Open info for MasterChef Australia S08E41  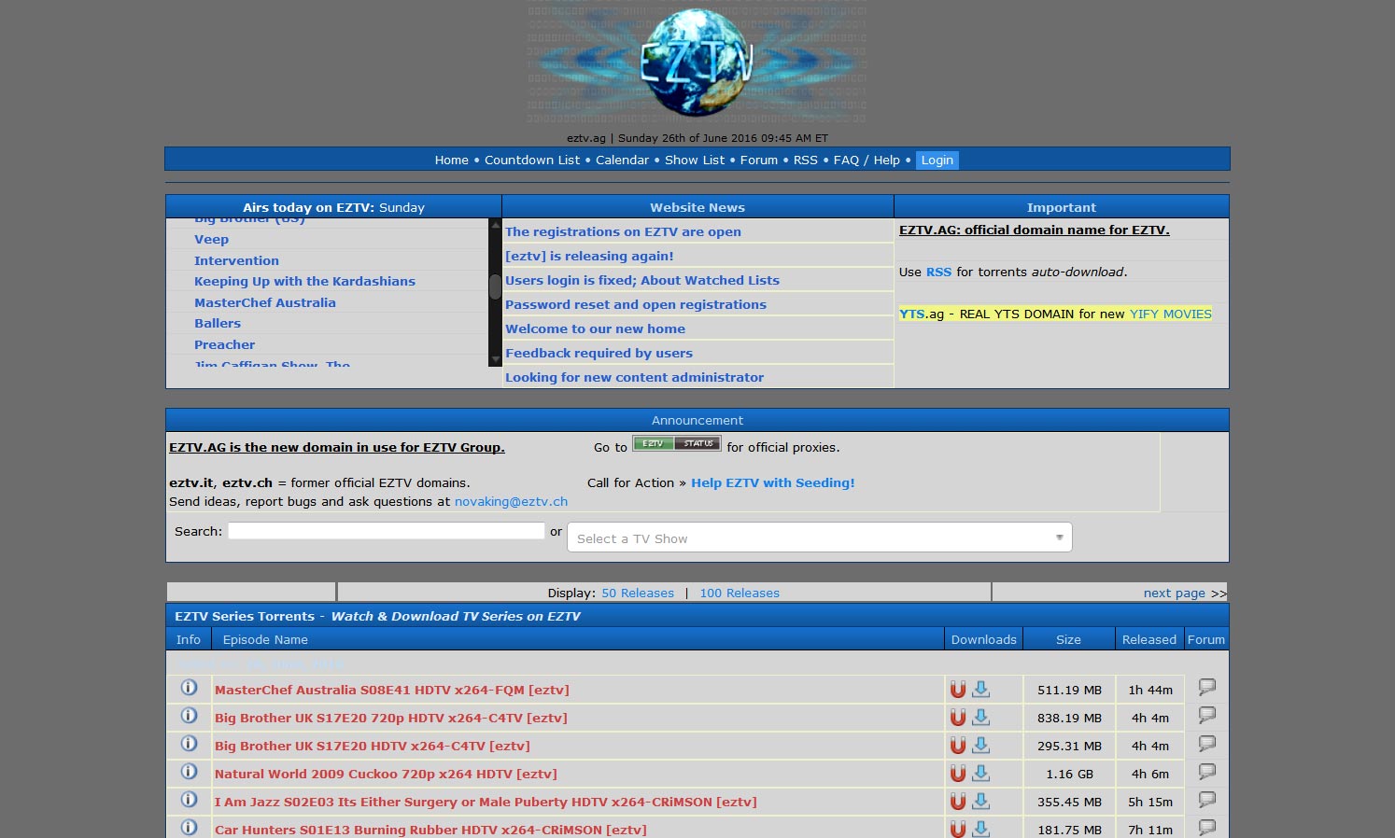coord(189,688)
